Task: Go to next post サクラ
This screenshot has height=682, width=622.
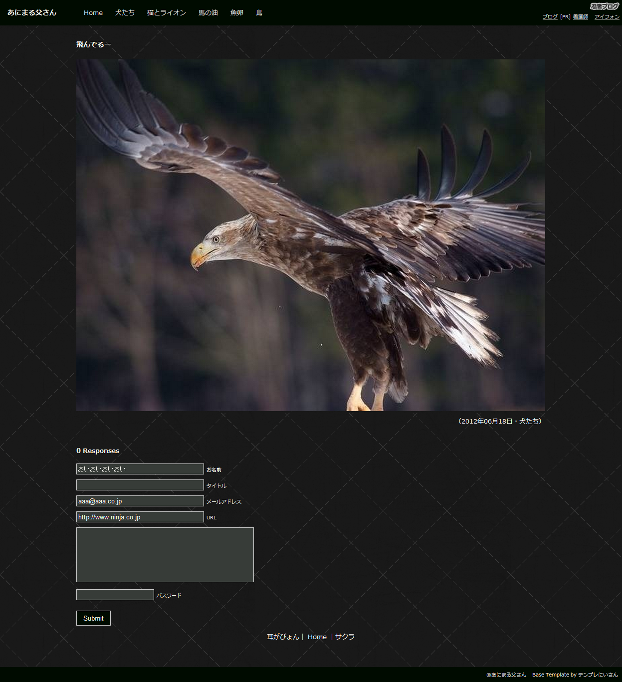Action: pyautogui.click(x=345, y=637)
